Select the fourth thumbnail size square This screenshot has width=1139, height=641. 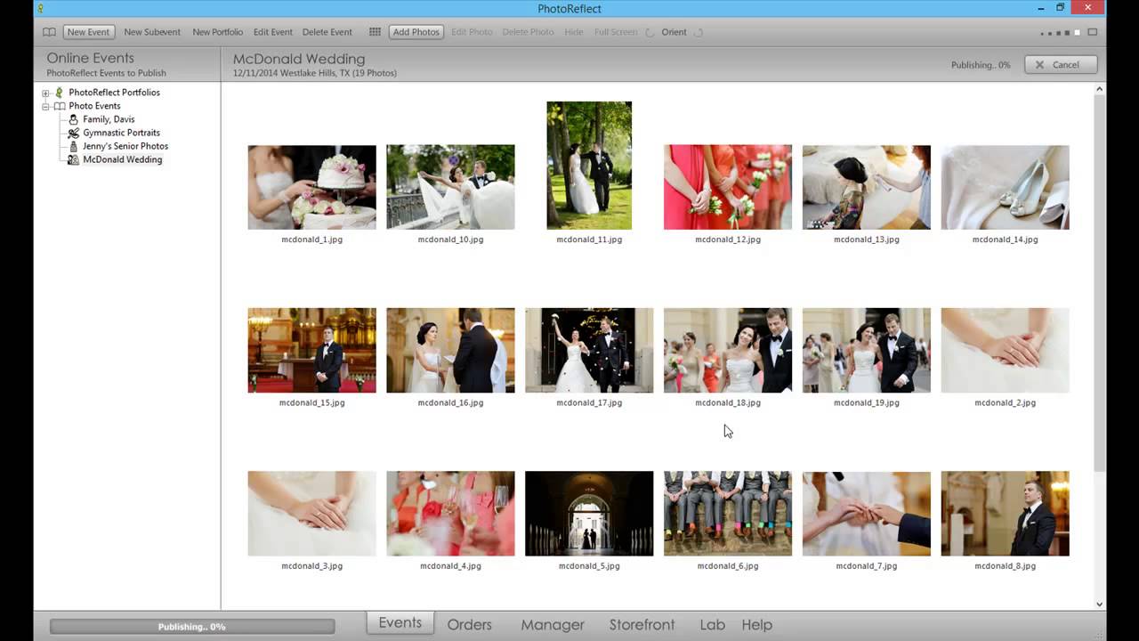tap(1067, 33)
